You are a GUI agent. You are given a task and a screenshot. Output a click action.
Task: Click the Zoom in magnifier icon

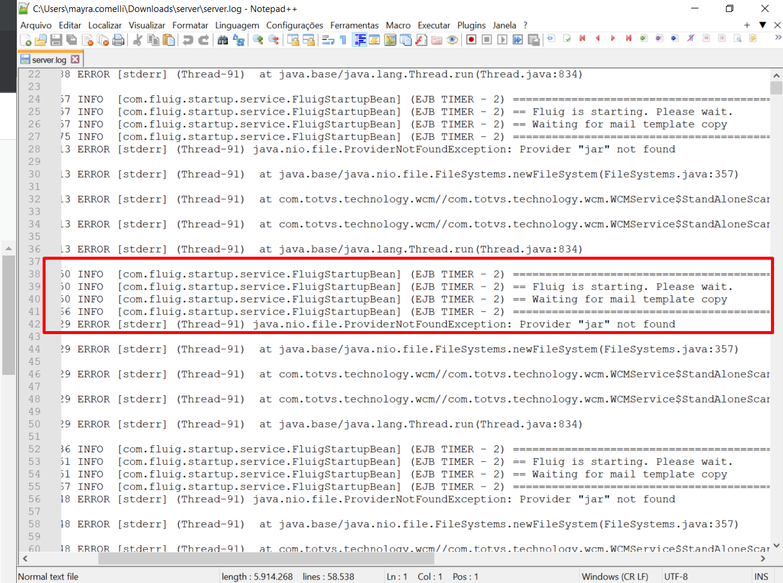coord(258,40)
